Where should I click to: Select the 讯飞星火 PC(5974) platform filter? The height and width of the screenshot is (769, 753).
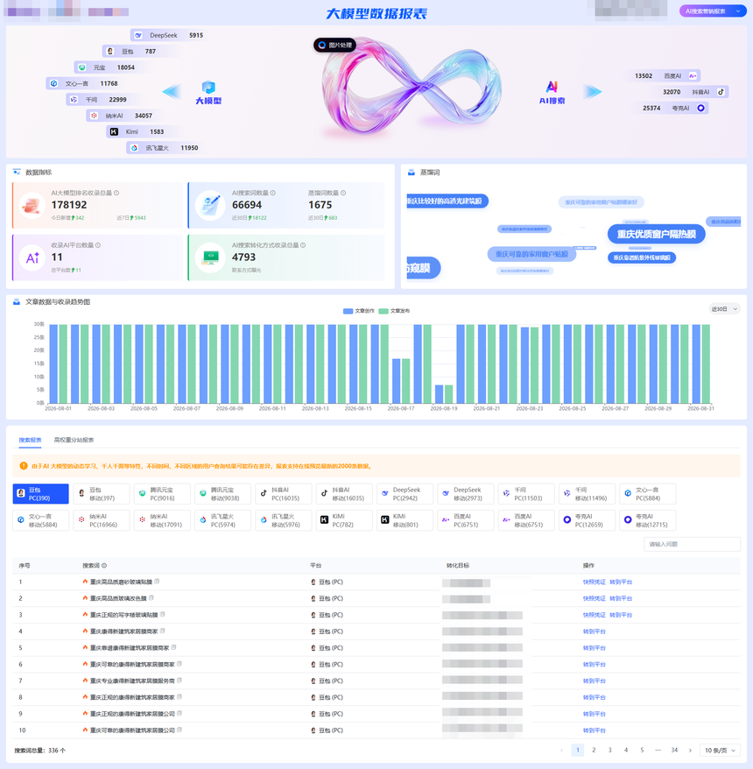(x=223, y=520)
